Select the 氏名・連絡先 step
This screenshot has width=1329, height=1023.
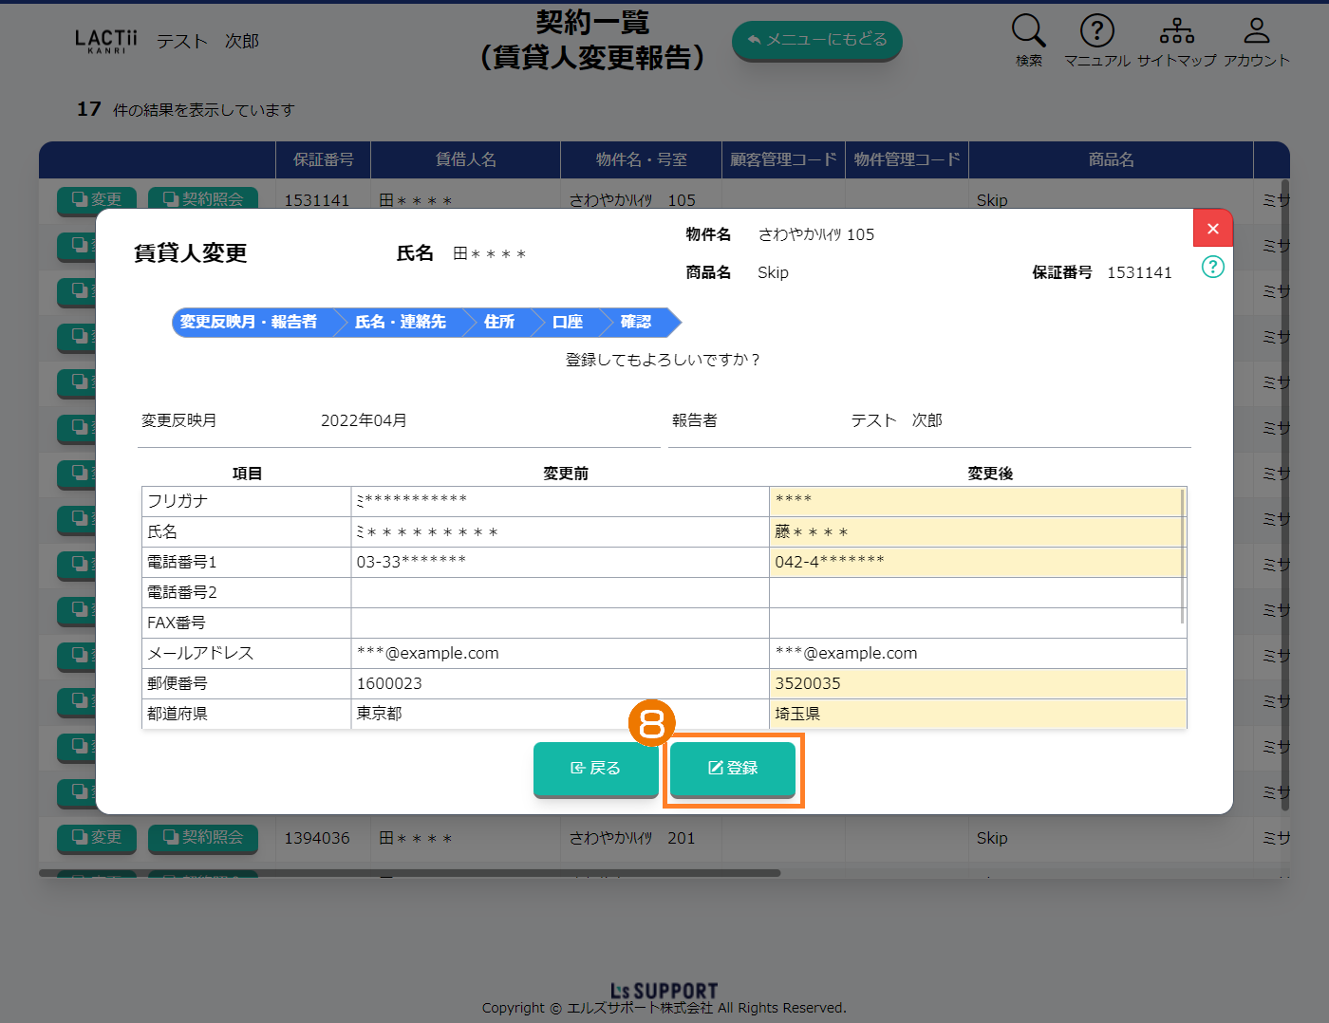coord(400,323)
